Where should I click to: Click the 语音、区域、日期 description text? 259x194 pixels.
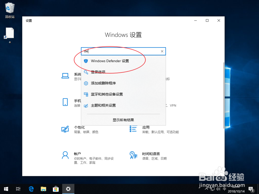tap(154, 159)
